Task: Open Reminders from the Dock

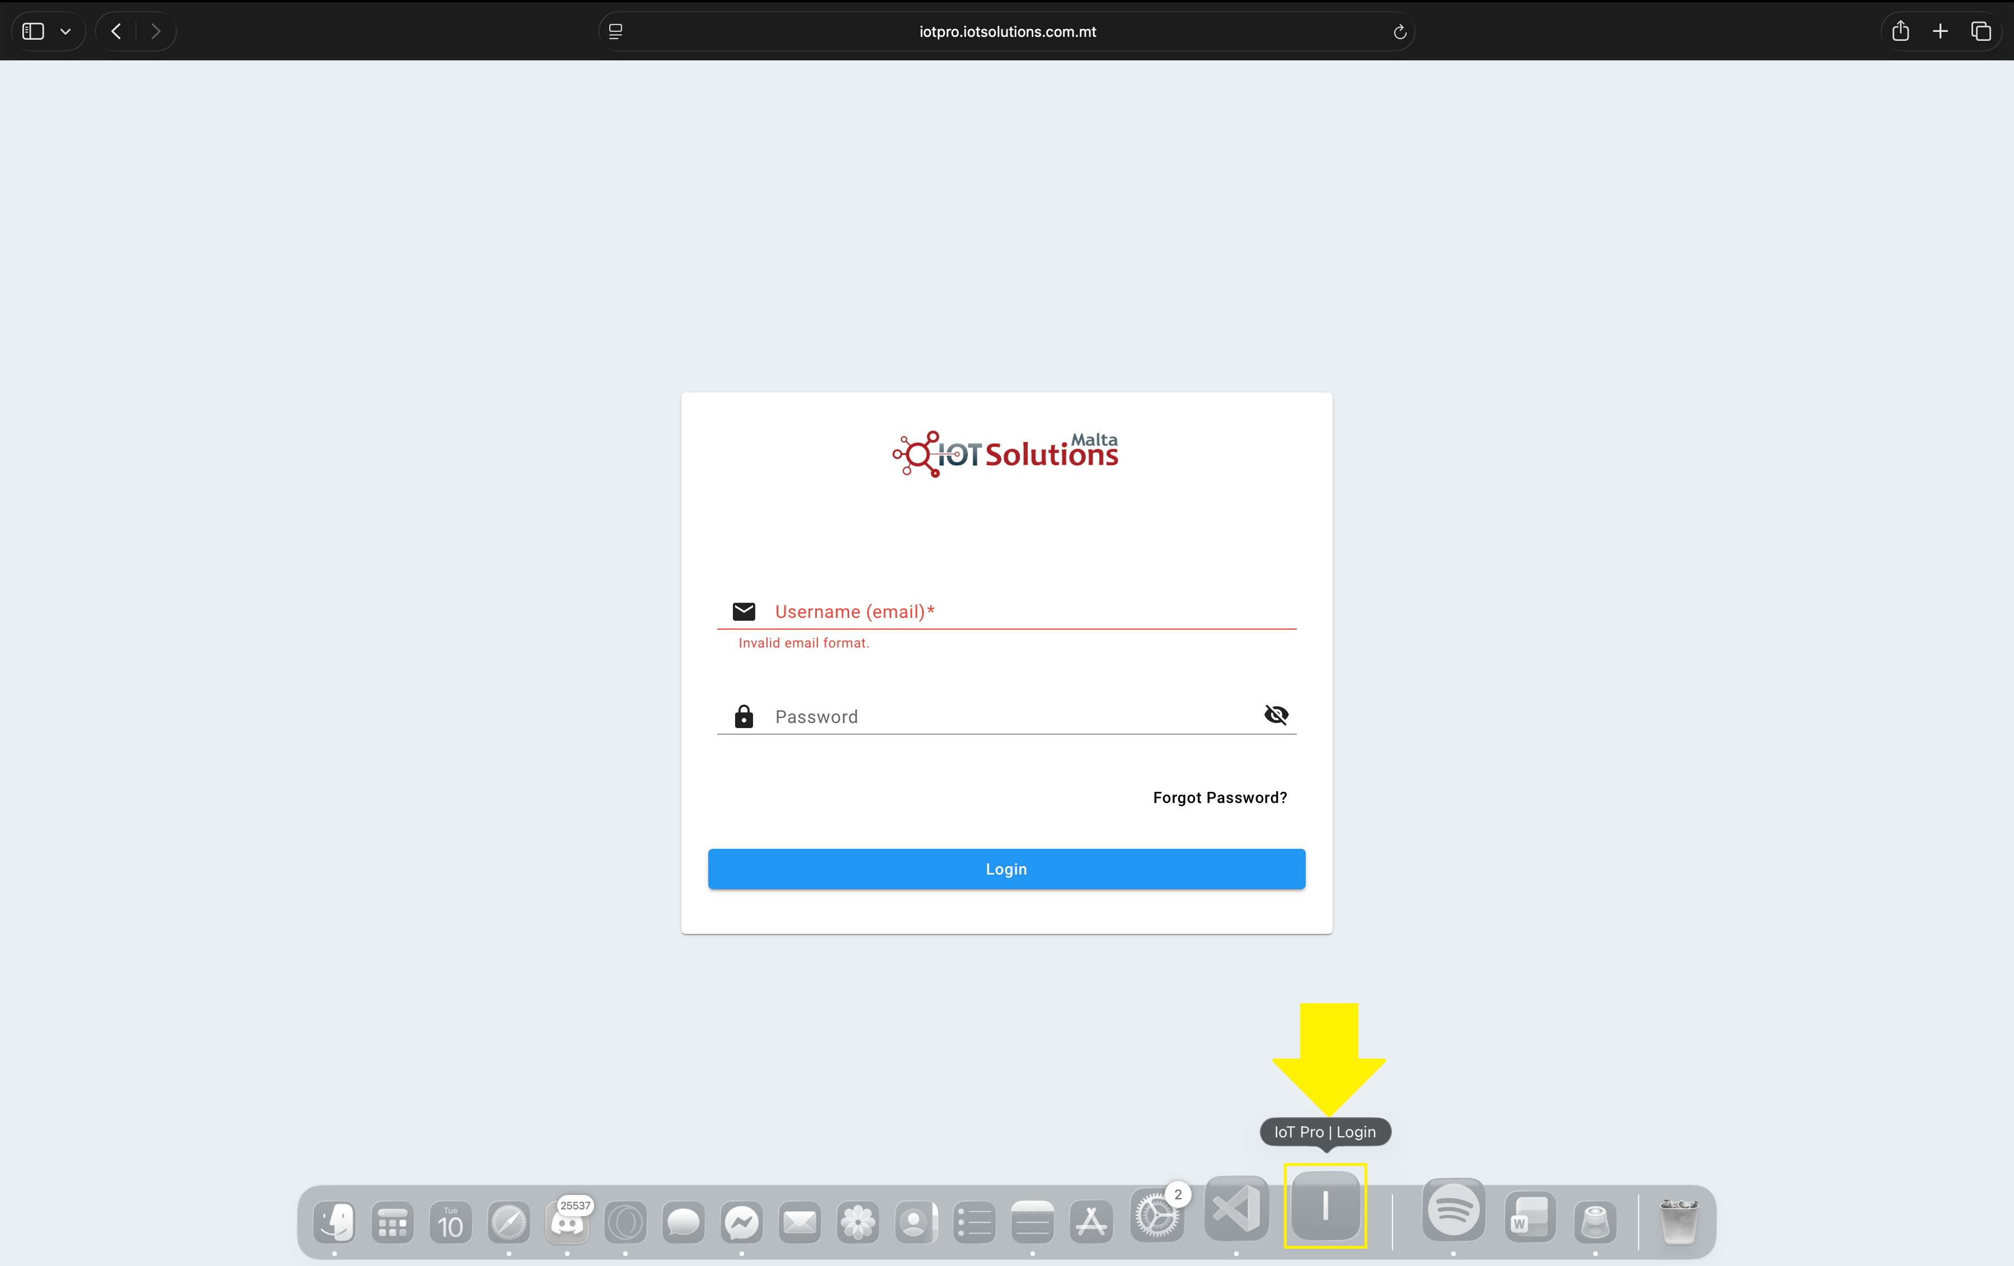Action: pyautogui.click(x=975, y=1222)
